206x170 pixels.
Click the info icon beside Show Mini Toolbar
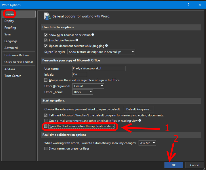pyautogui.click(x=93, y=35)
